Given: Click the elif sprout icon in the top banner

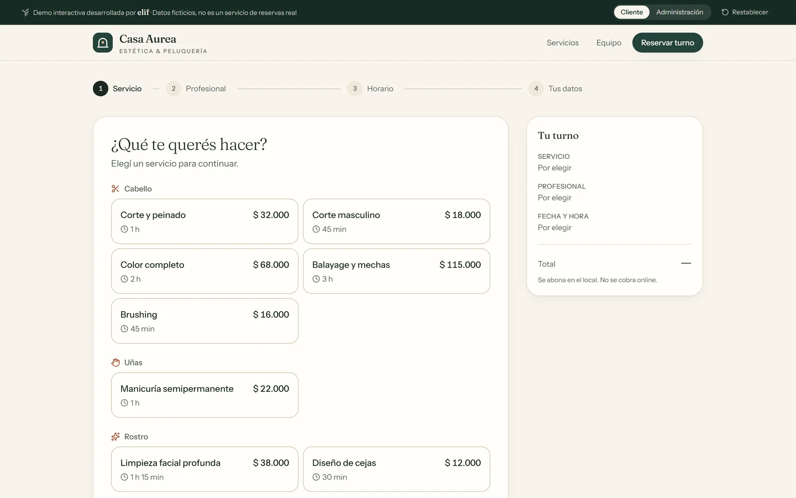Looking at the screenshot, I should click(x=26, y=12).
